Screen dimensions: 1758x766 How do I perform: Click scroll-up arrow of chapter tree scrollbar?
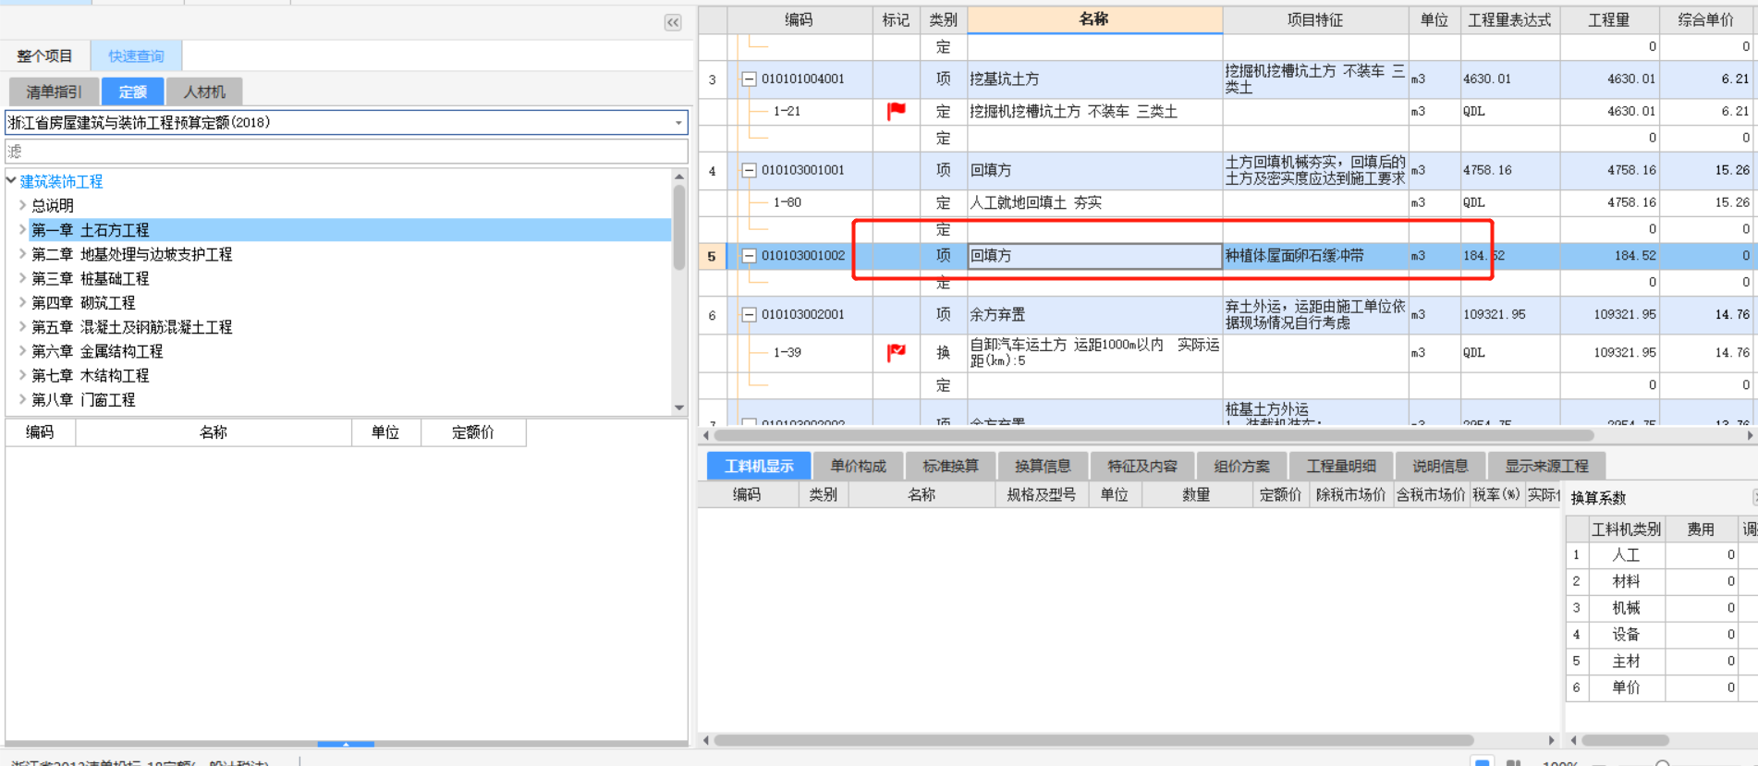click(679, 176)
